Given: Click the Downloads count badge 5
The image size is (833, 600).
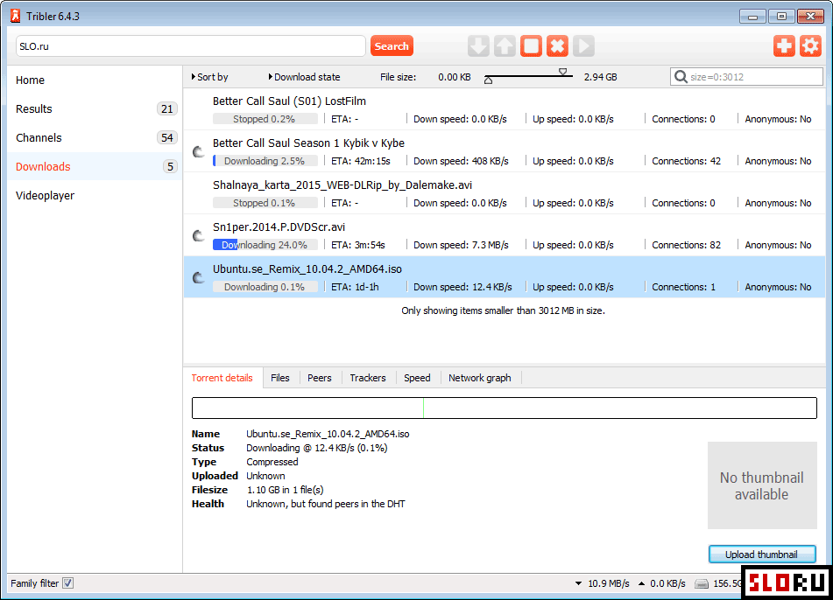Looking at the screenshot, I should (170, 166).
